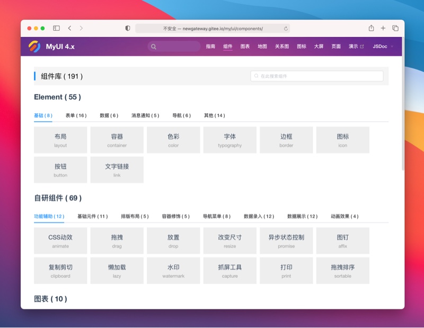Reload the page with the refresh icon
424x328 pixels.
point(286,29)
